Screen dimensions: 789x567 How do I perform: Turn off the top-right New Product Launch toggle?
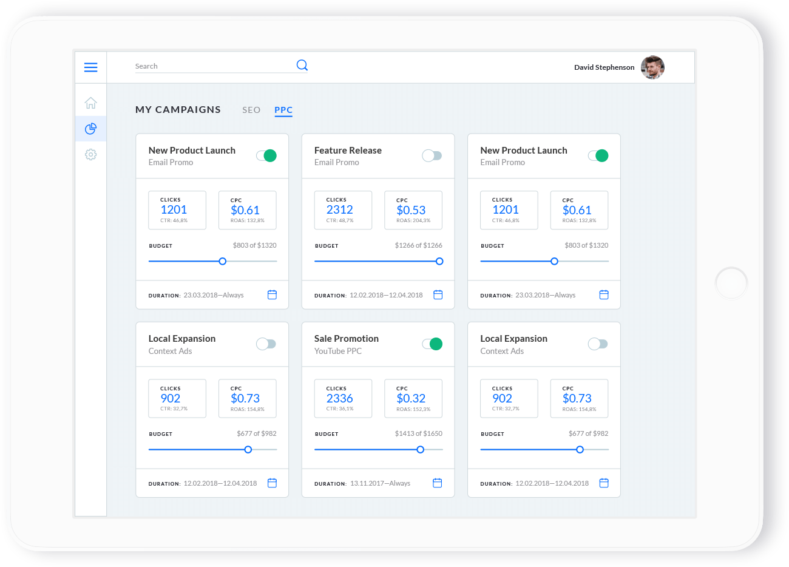(598, 156)
